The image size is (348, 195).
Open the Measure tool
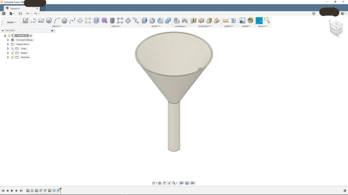pyautogui.click(x=225, y=21)
